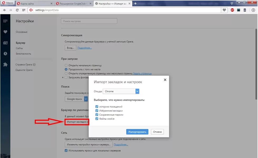Go forward with the forward arrow
The height and width of the screenshot is (158, 258).
[x=11, y=10]
